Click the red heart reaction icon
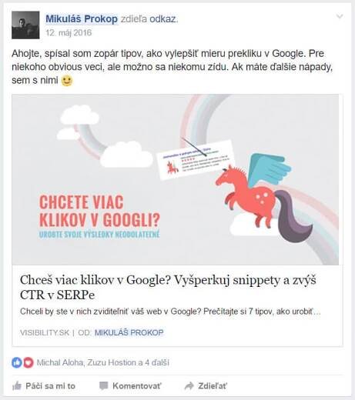355x400 pixels. click(28, 362)
